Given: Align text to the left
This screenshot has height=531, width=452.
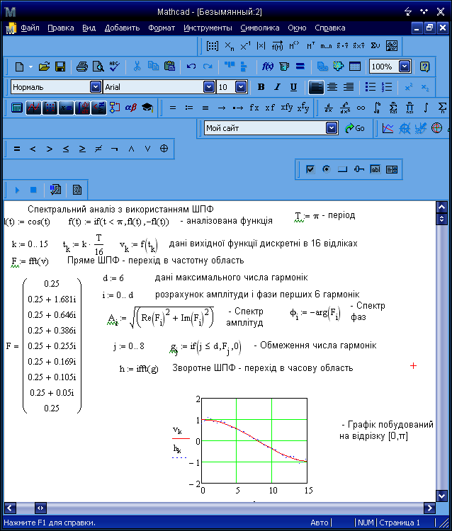Looking at the screenshot, I should click(x=316, y=87).
